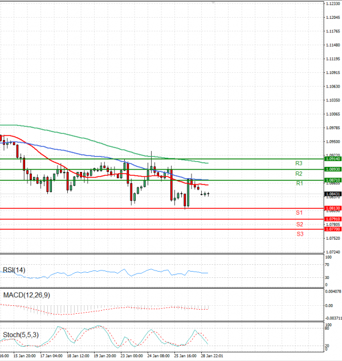
Task: Click the 1.07910 support price tag
Action: click(x=333, y=219)
